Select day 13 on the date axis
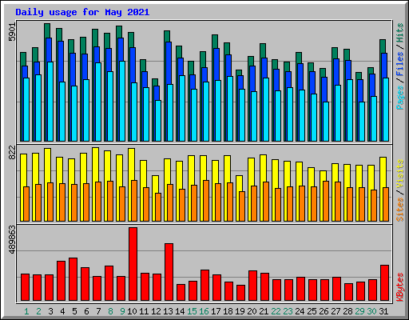This screenshot has height=320, width=409. (168, 311)
